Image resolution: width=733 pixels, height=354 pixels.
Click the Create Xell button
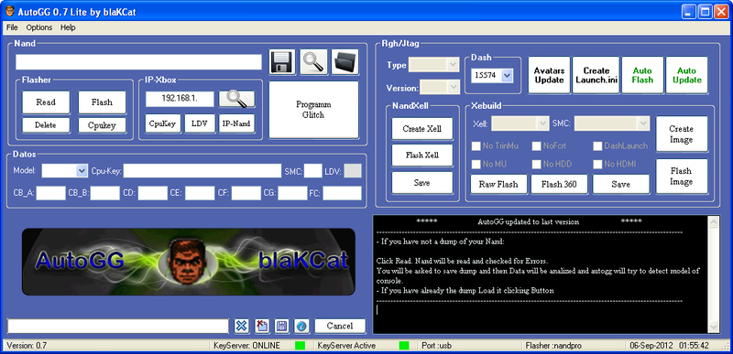(x=422, y=129)
